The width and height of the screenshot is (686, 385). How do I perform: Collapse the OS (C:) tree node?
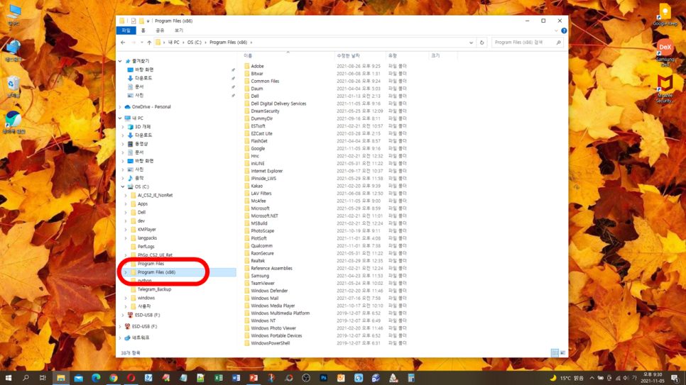point(123,186)
